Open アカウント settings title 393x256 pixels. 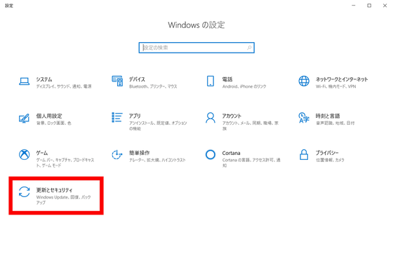tap(232, 116)
